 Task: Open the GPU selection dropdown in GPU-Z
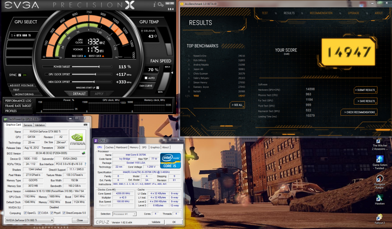point(29,220)
